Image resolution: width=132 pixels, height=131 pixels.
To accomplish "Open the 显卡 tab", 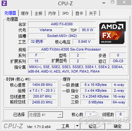I will (79, 13).
